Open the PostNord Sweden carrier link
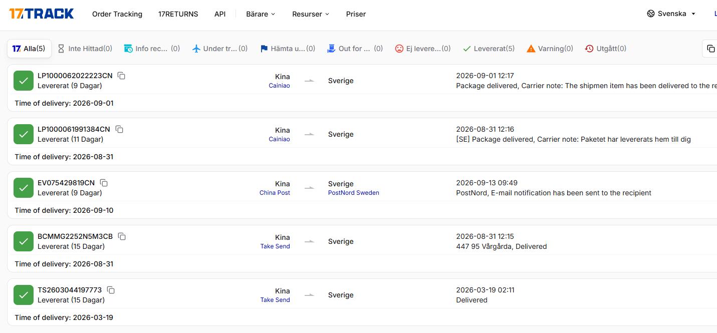Image resolution: width=717 pixels, height=333 pixels. coord(354,193)
